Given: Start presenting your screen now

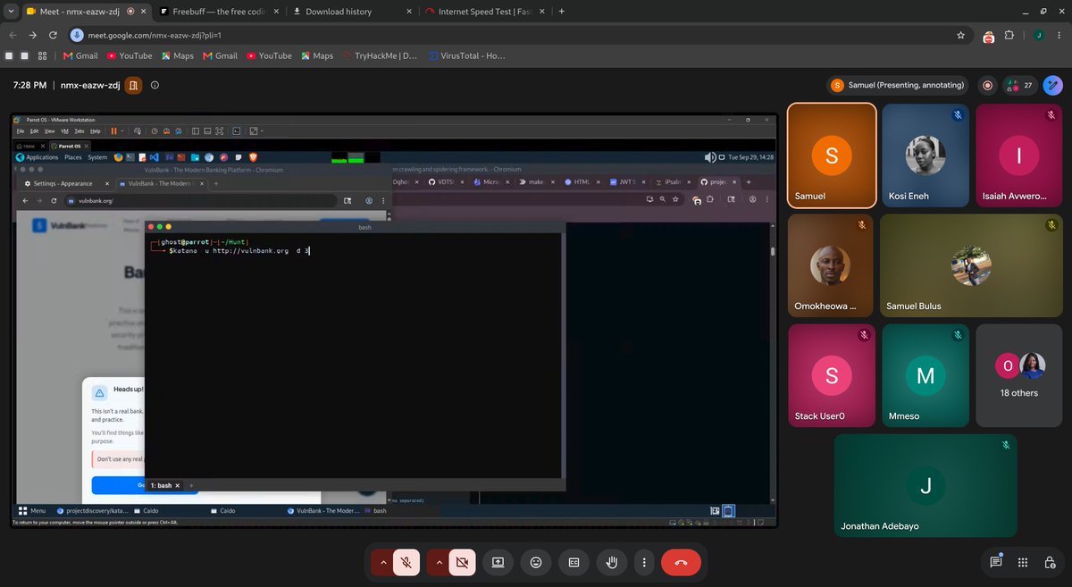Looking at the screenshot, I should [x=498, y=562].
